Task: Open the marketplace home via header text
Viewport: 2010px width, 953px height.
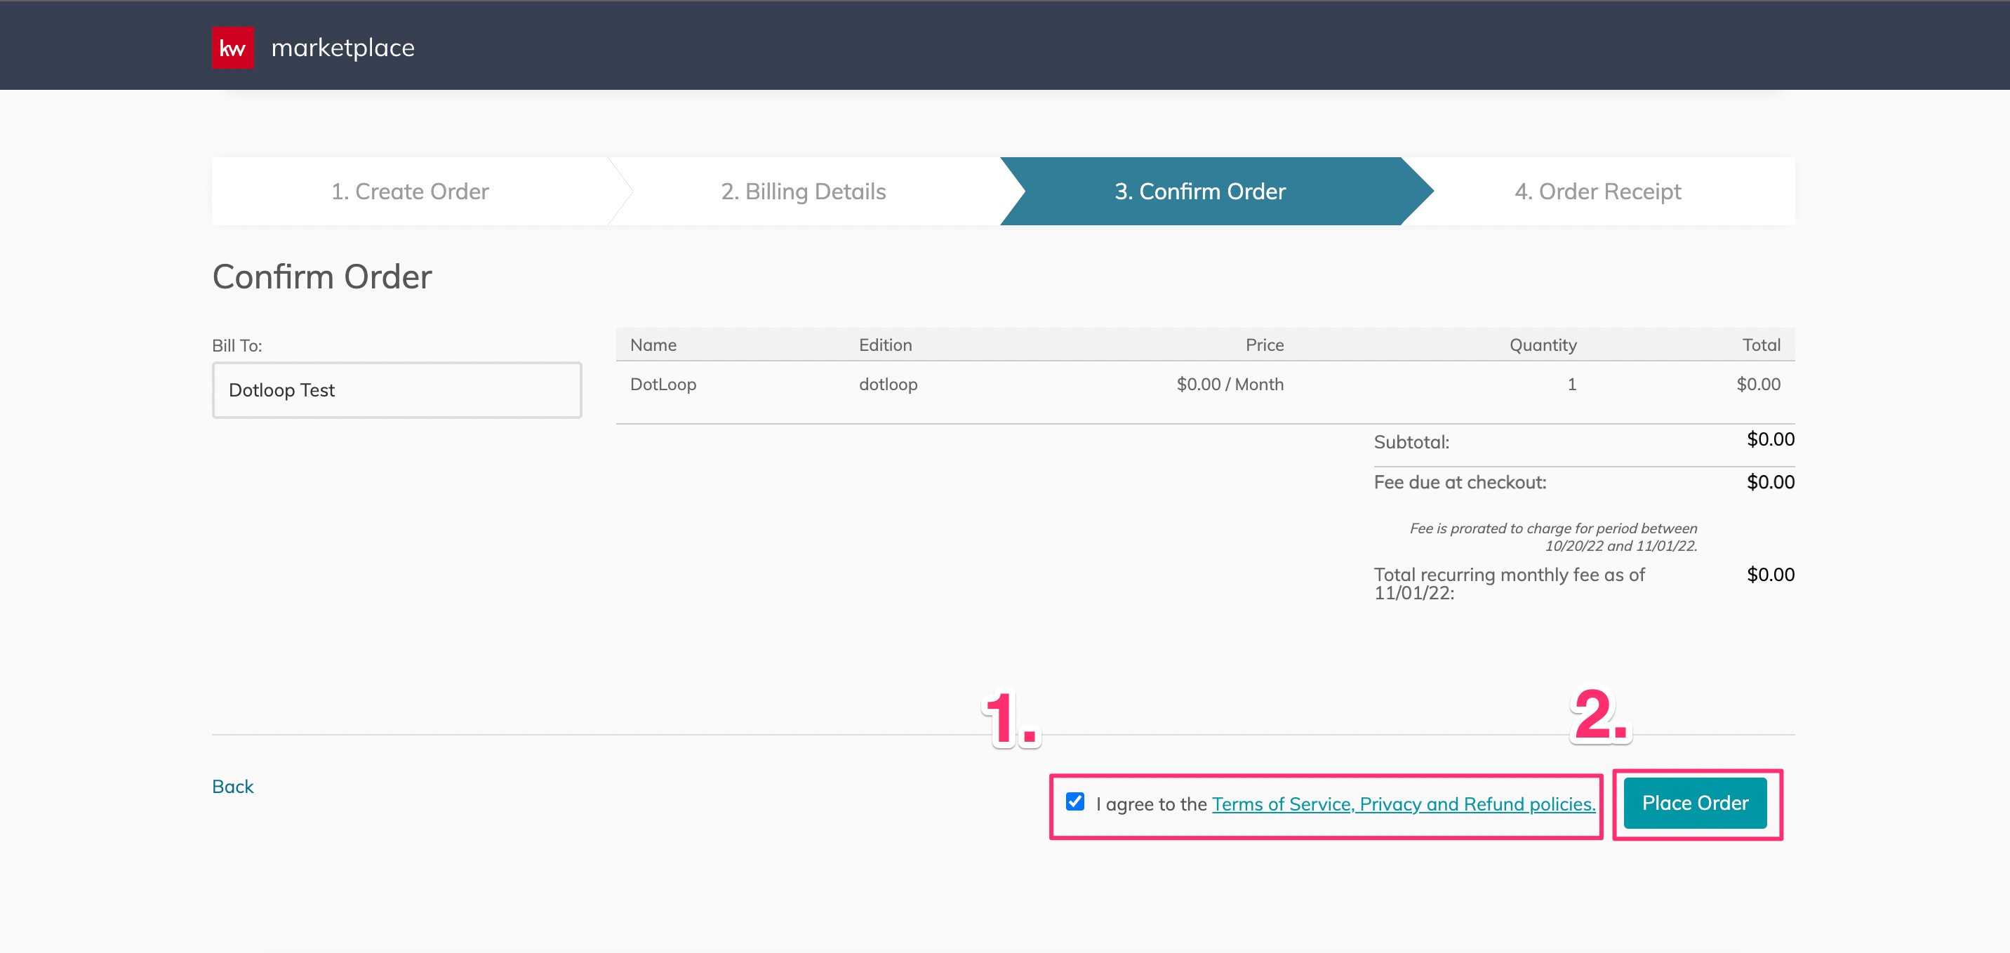Action: 342,47
